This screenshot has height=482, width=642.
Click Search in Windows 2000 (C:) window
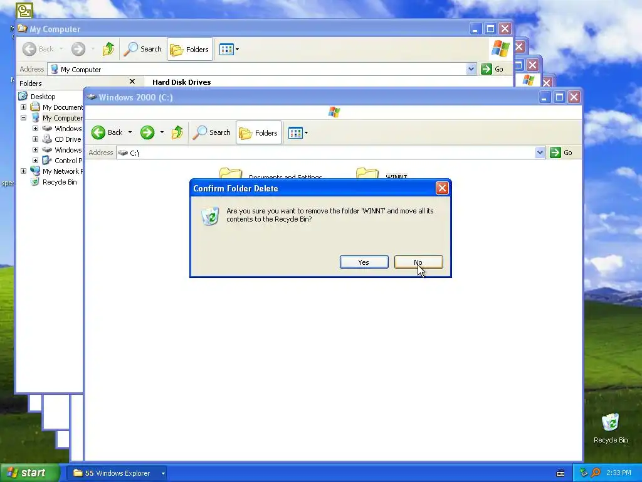coord(212,132)
